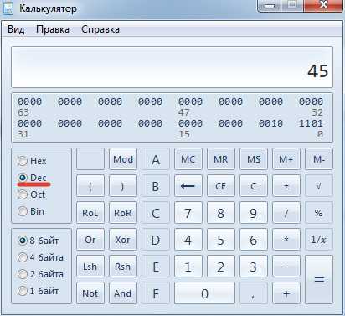The image size is (345, 316).
Task: Click the equals button
Action: point(319,279)
